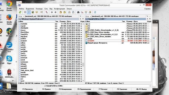Open file search with binoculars icon
Screen dimensions: 169x95
click(78, 12)
